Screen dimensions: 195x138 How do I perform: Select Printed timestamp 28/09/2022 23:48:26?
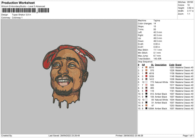click(x=133, y=135)
